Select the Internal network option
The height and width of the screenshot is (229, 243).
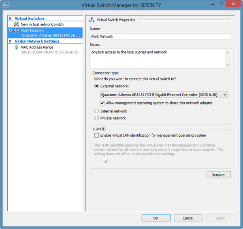96,111
